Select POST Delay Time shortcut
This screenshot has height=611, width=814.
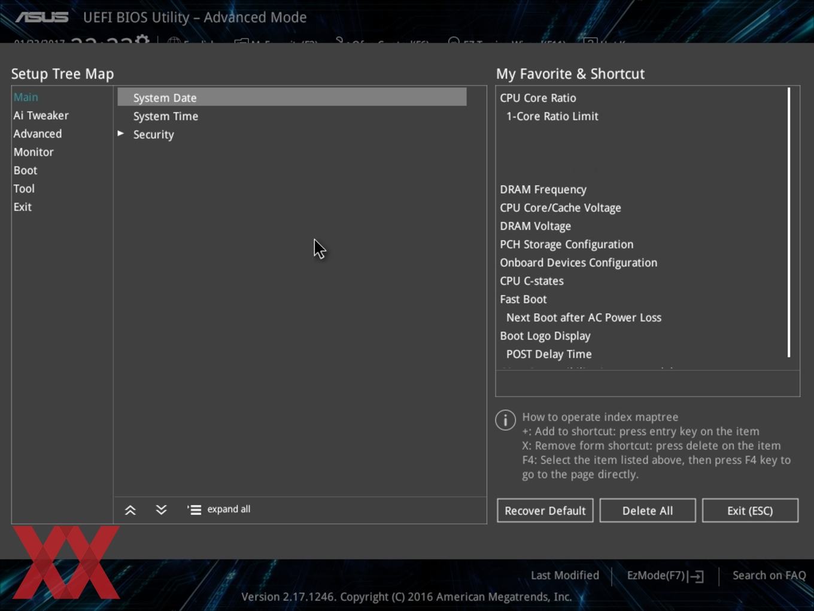tap(549, 354)
